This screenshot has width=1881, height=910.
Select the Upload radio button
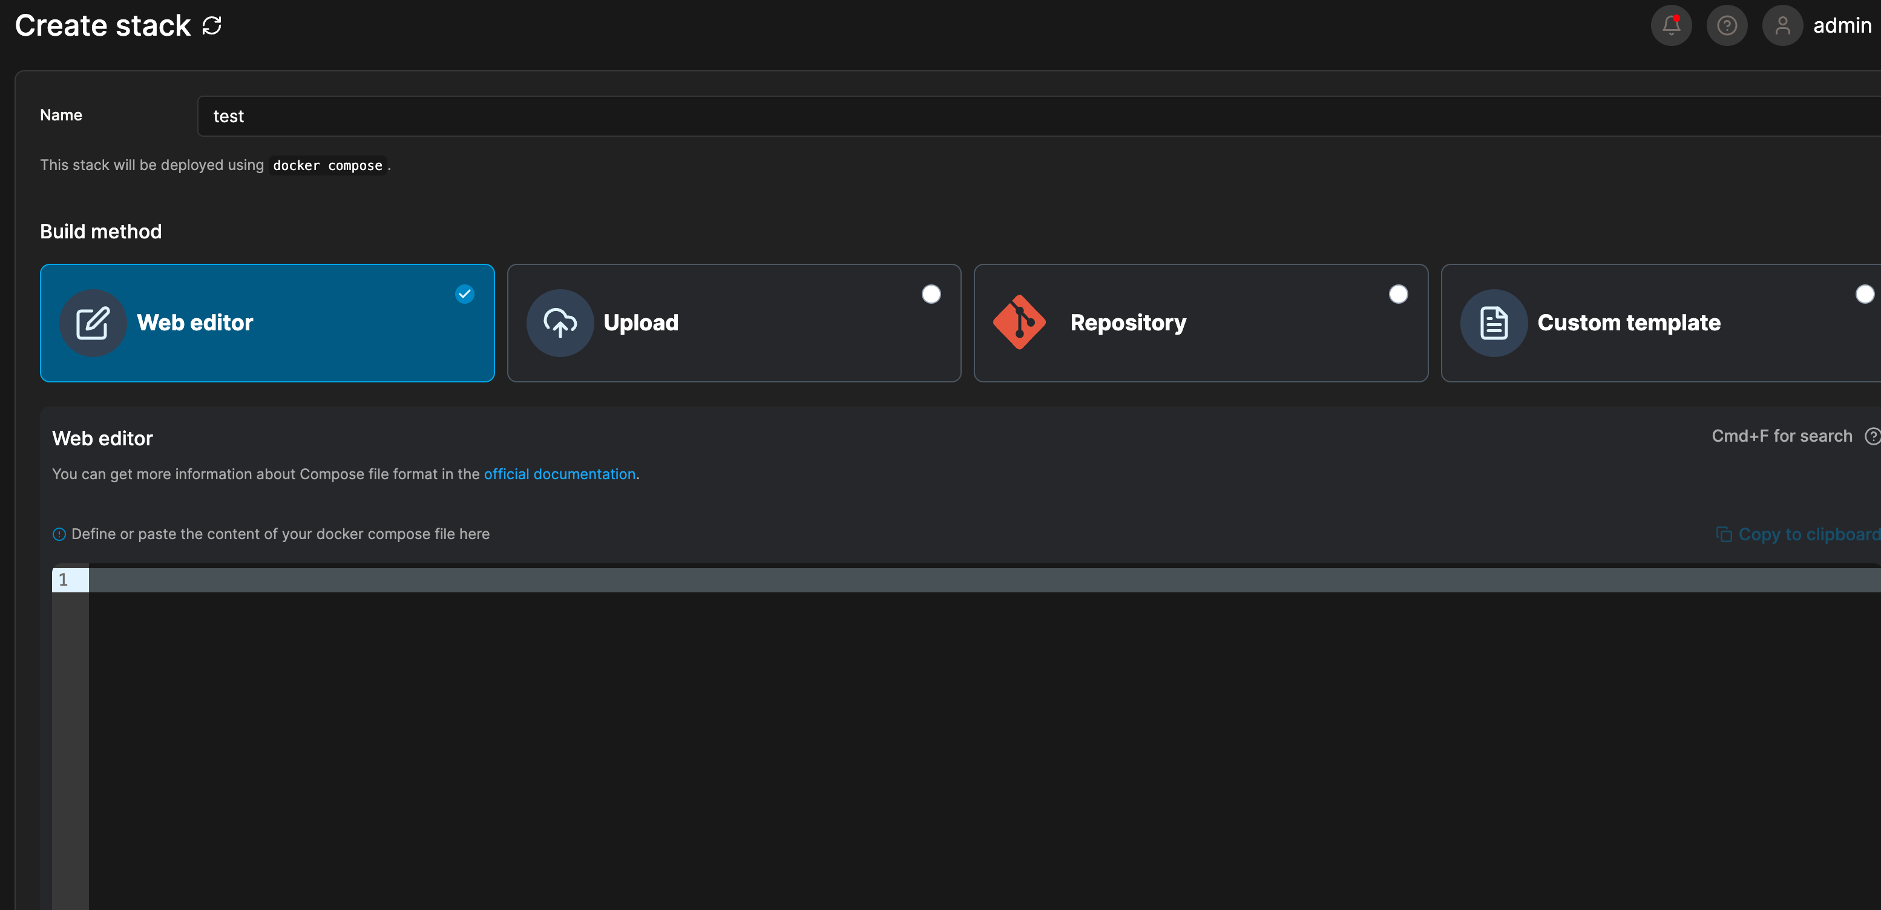[931, 294]
